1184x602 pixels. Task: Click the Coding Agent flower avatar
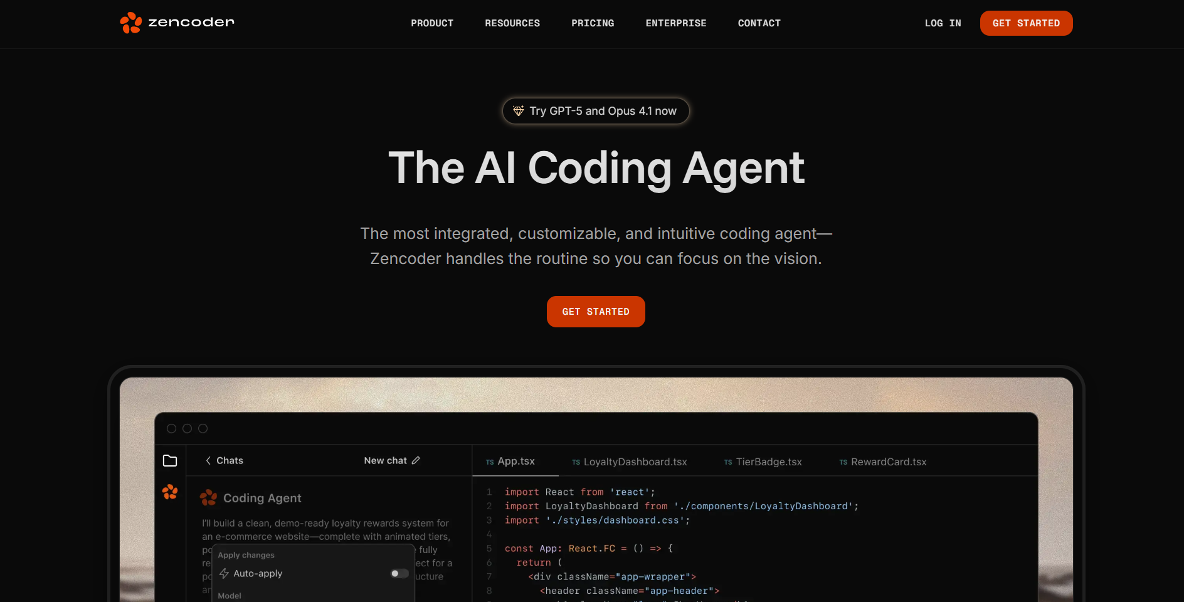(208, 497)
